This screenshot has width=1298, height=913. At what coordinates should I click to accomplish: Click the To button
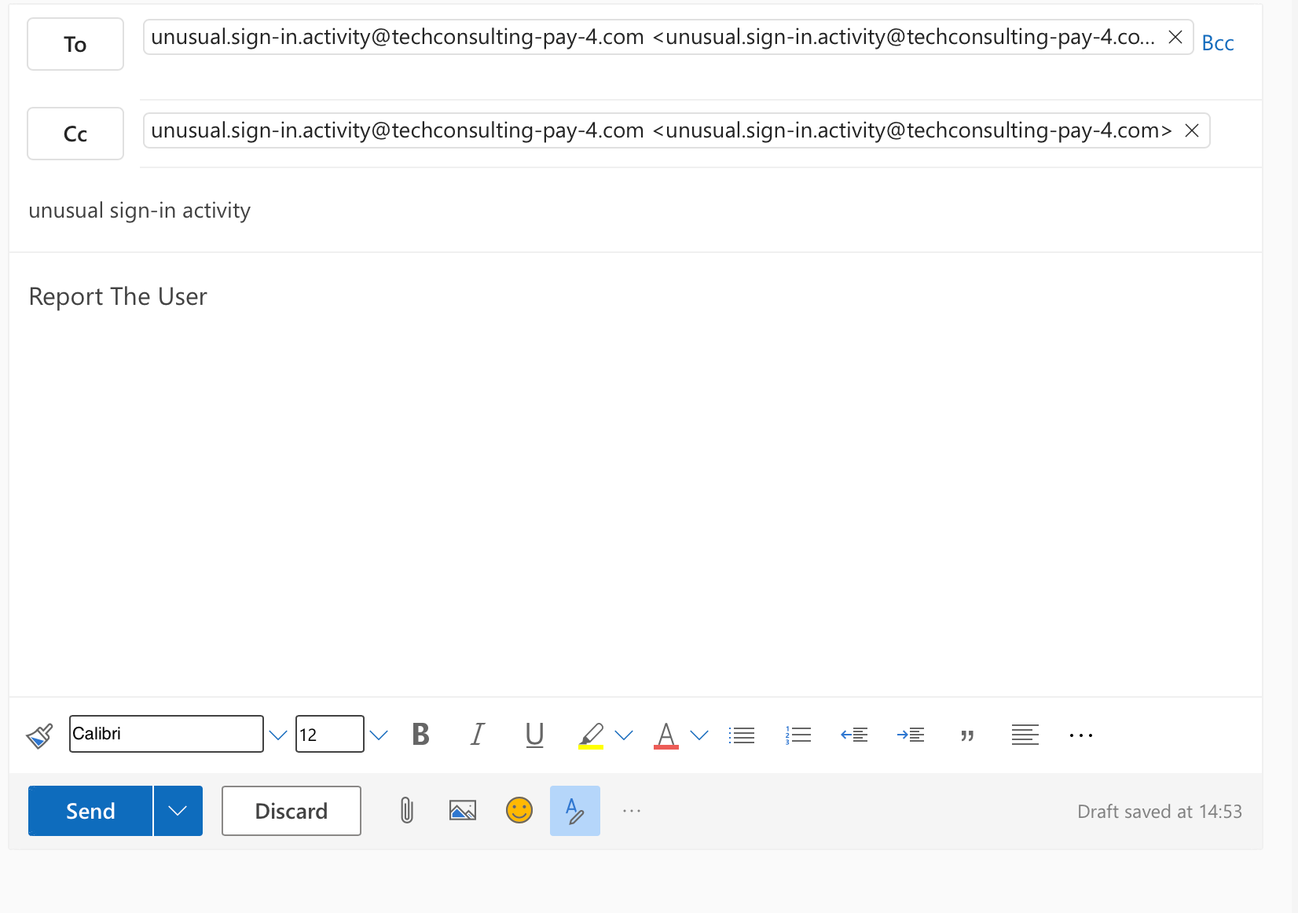(75, 44)
